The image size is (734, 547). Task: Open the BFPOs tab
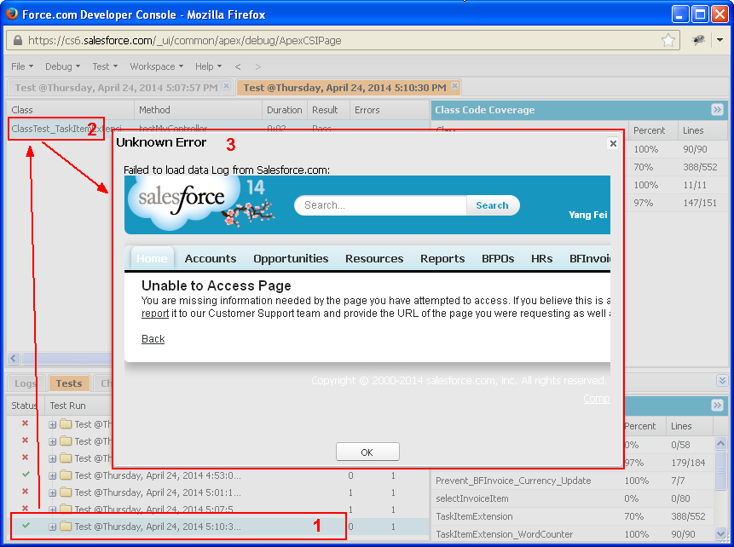[x=498, y=258]
